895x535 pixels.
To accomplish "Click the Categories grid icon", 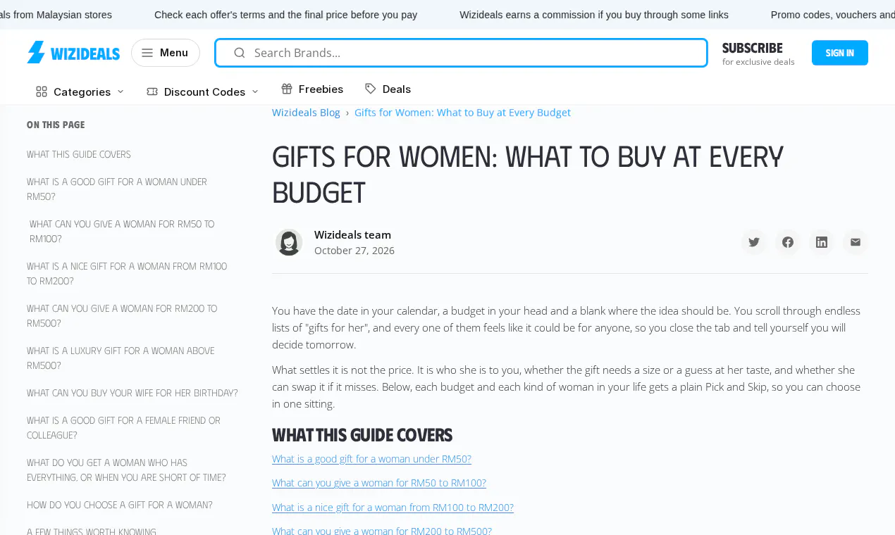I will pyautogui.click(x=42, y=92).
